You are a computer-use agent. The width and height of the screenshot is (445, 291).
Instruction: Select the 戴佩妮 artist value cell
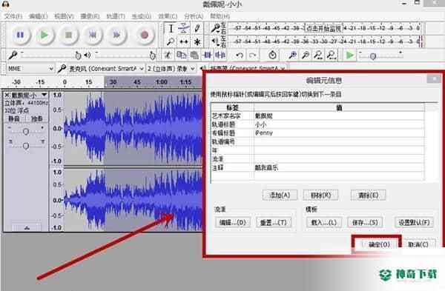click(339, 116)
